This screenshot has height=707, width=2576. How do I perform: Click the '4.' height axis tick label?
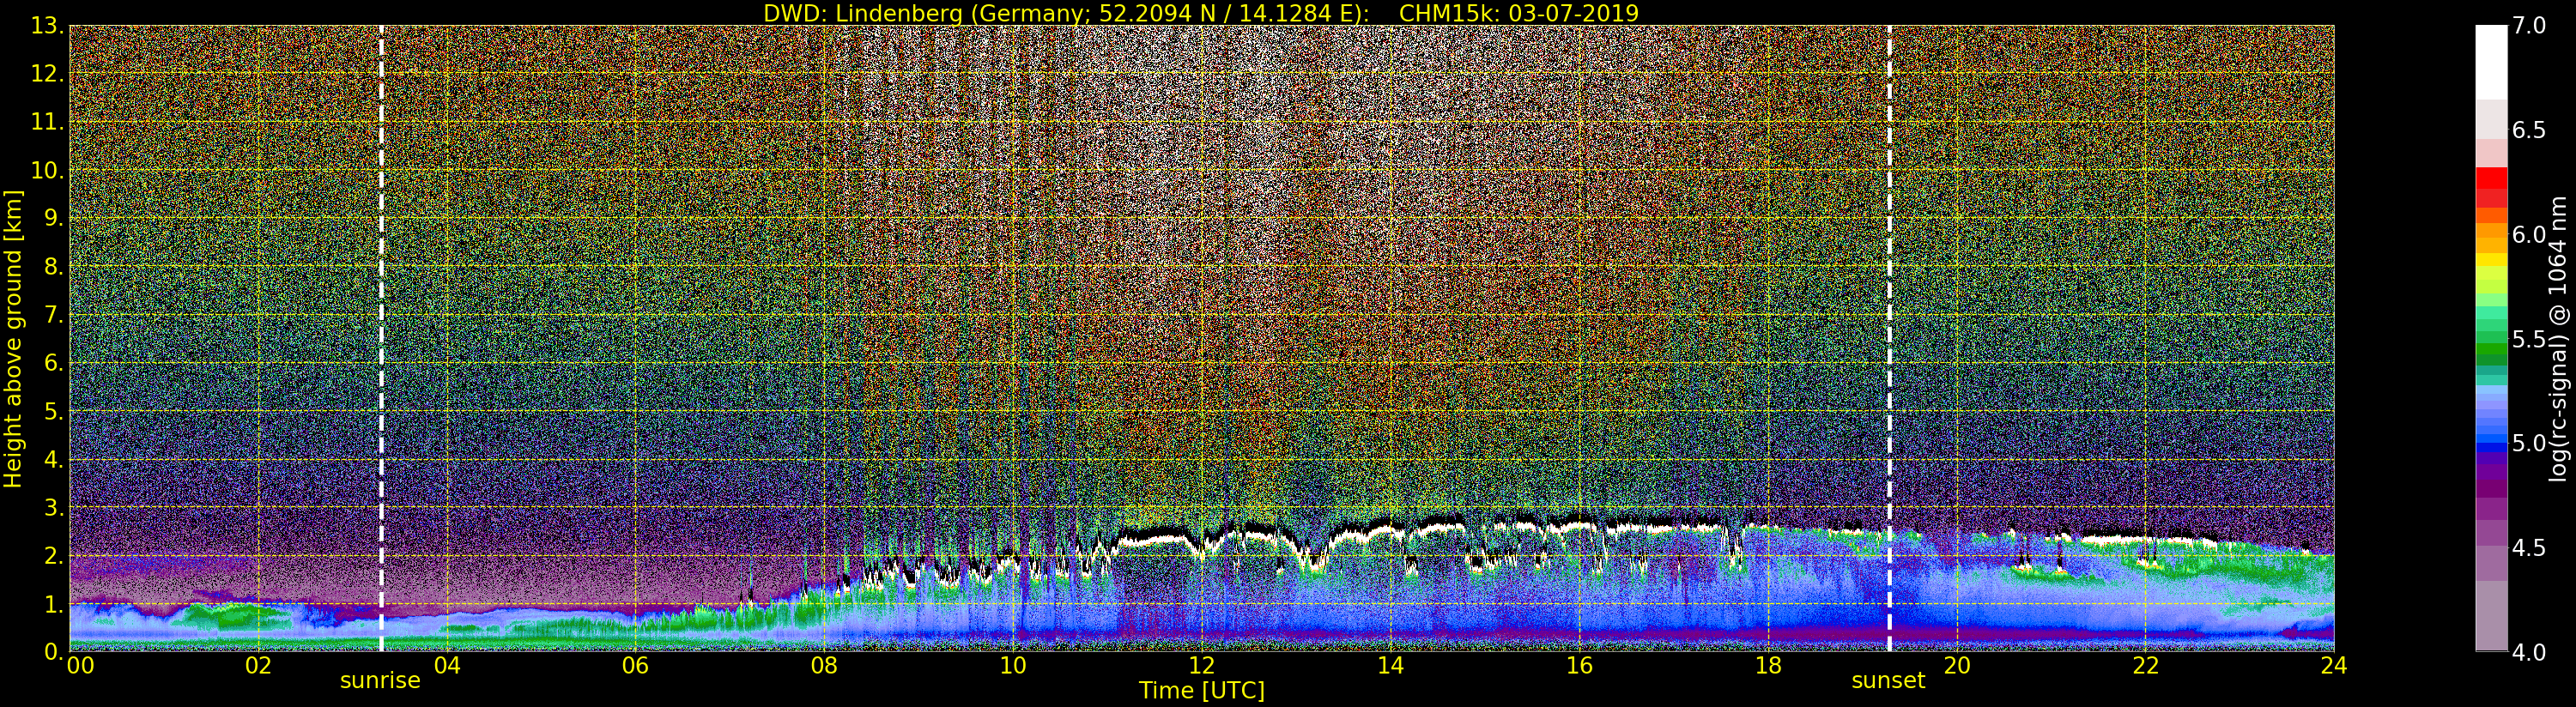point(54,460)
